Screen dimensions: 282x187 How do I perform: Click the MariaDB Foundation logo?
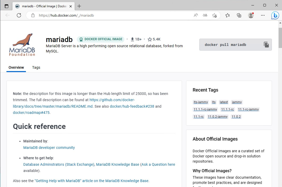22,45
